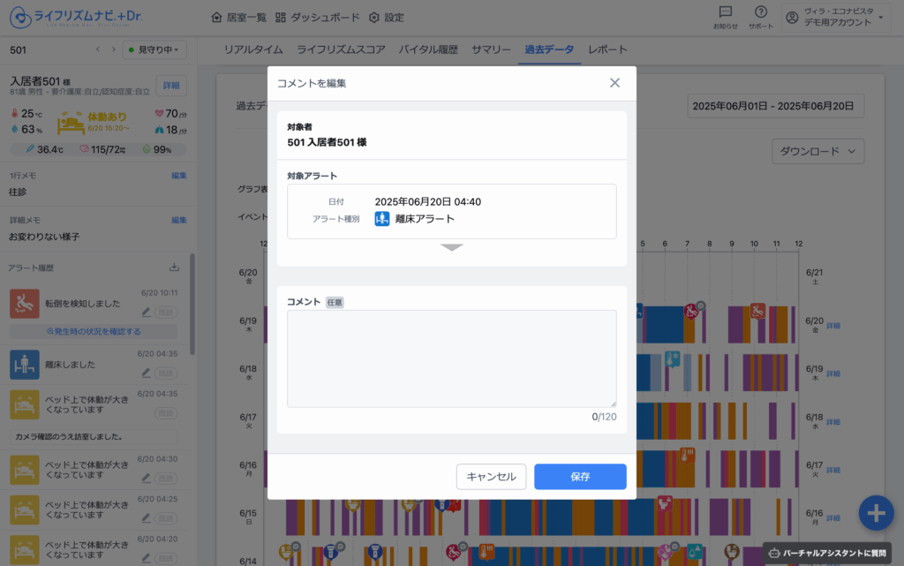Switch to the レポート tab

click(x=607, y=49)
